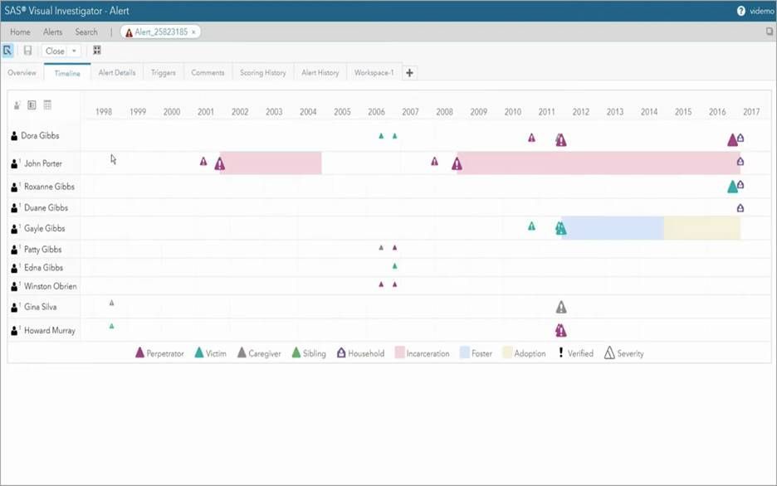Click Gayle Gibbs' adoption period bar
The width and height of the screenshot is (777, 486).
coord(702,228)
